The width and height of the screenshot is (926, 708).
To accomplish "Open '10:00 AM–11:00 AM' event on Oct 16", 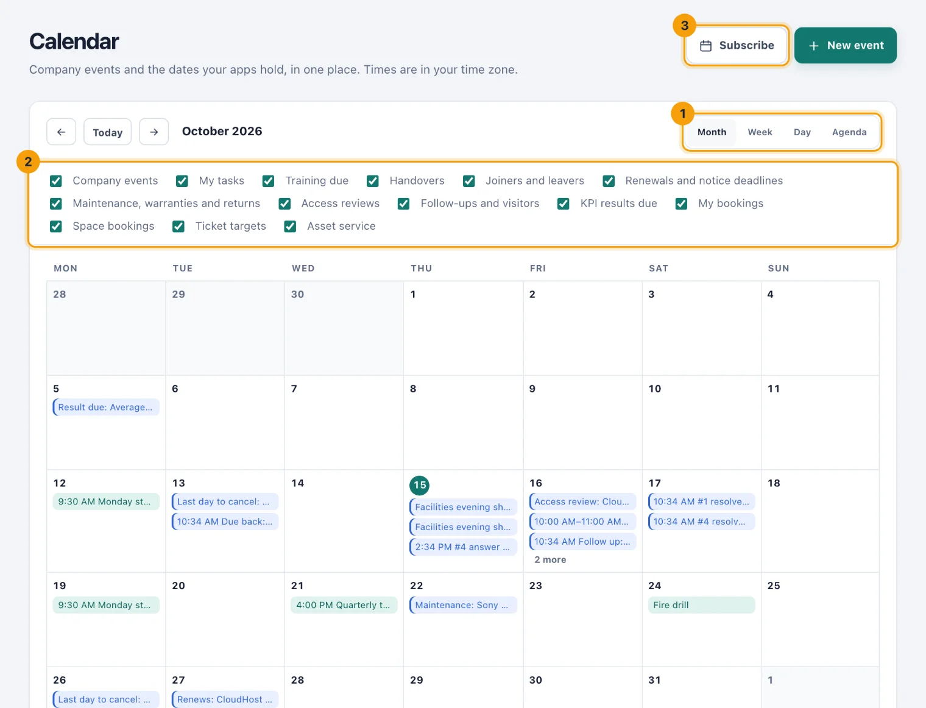I will point(582,522).
